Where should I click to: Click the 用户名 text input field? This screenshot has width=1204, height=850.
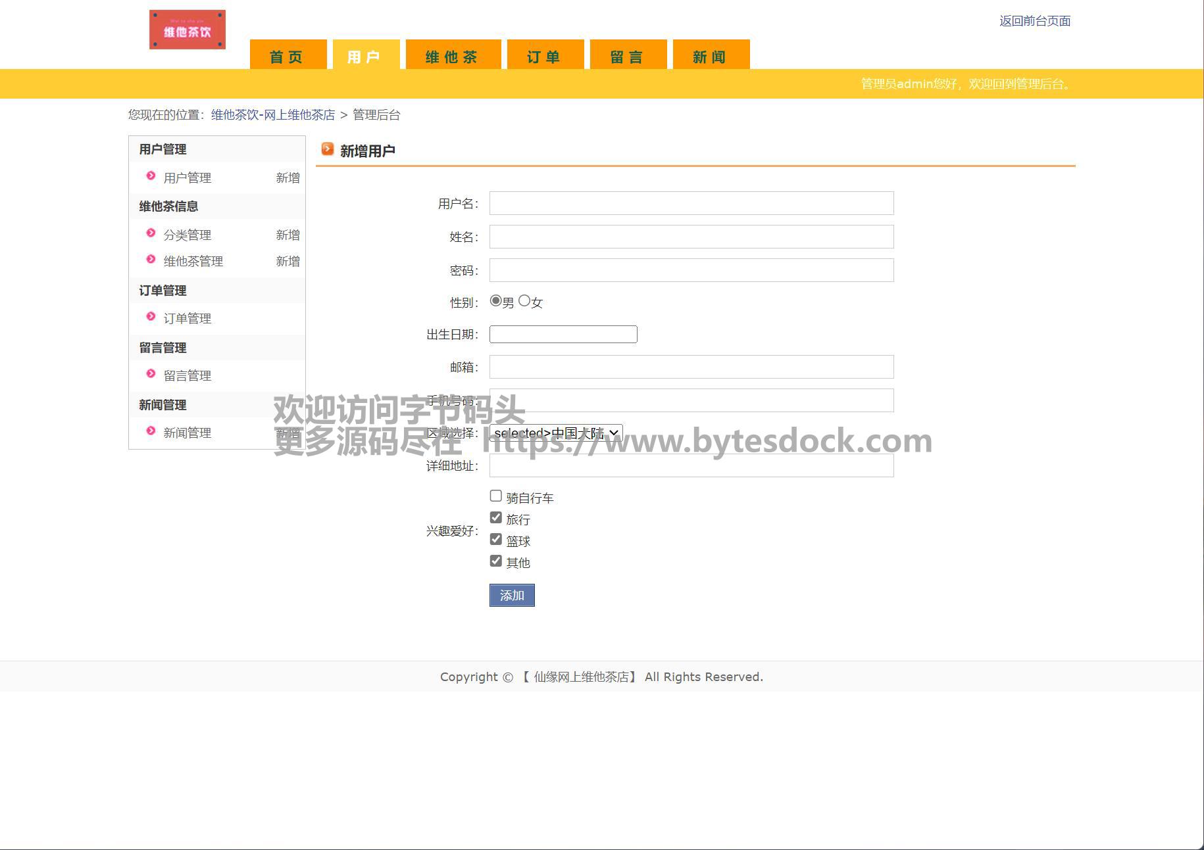(x=691, y=204)
